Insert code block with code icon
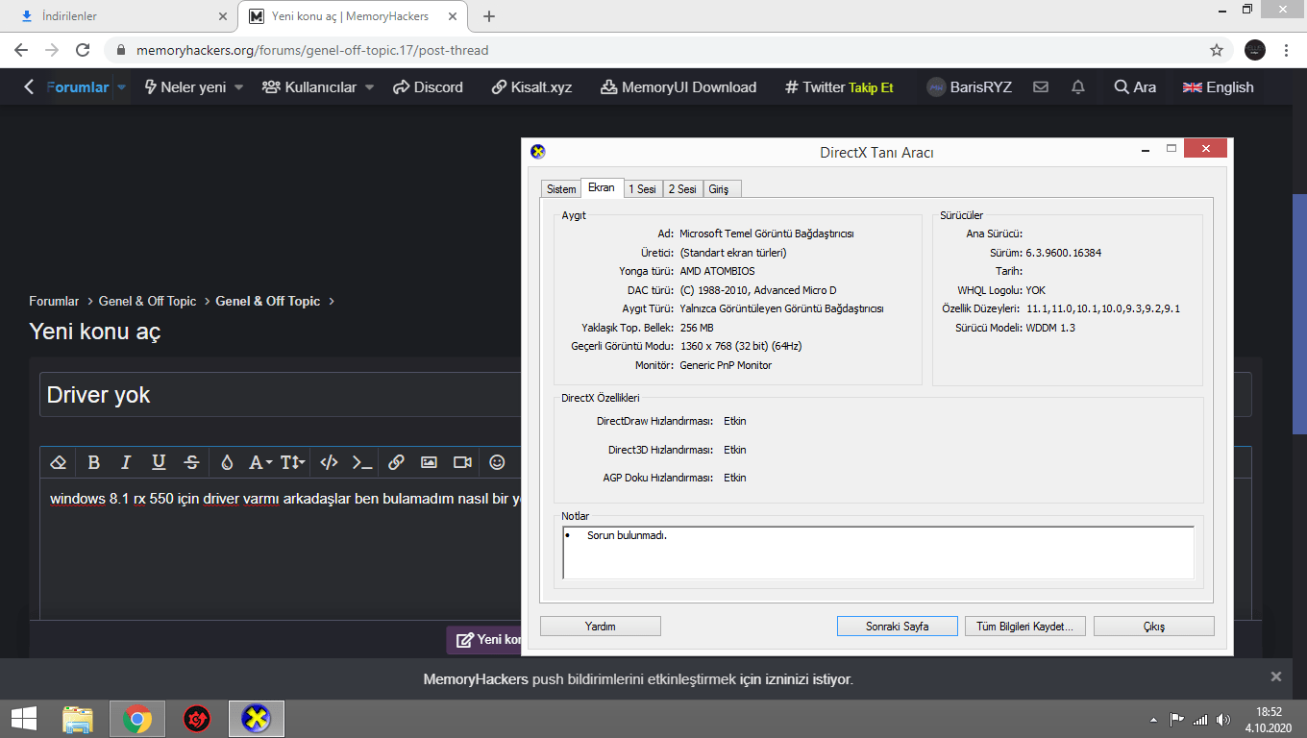The image size is (1307, 738). coord(329,462)
